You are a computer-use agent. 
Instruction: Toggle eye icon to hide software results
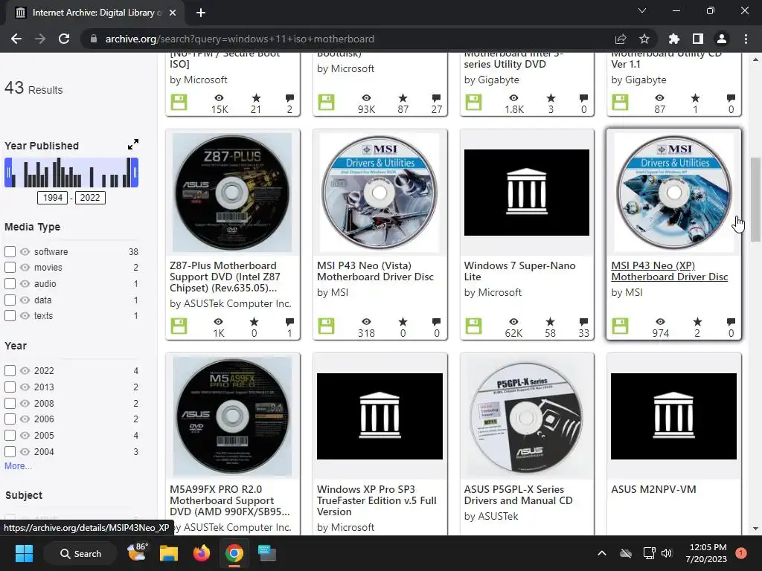(x=25, y=251)
